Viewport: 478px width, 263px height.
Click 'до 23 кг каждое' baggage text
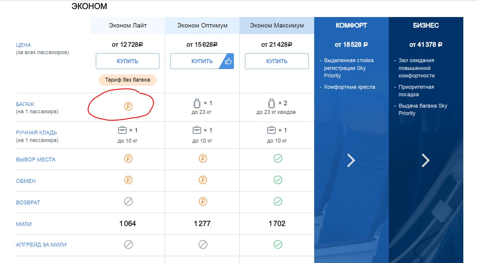[x=276, y=112]
